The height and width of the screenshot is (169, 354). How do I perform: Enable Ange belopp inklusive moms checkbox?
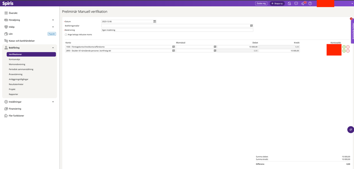click(x=66, y=35)
